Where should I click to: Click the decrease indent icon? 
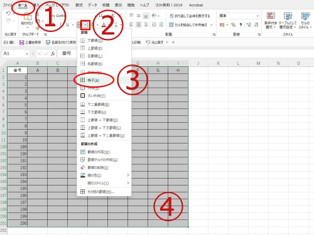pos(154,25)
